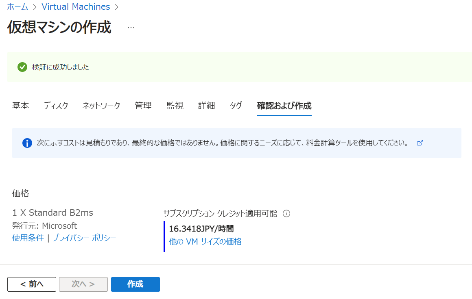Select the 監視 tab
The image size is (472, 299).
click(175, 106)
